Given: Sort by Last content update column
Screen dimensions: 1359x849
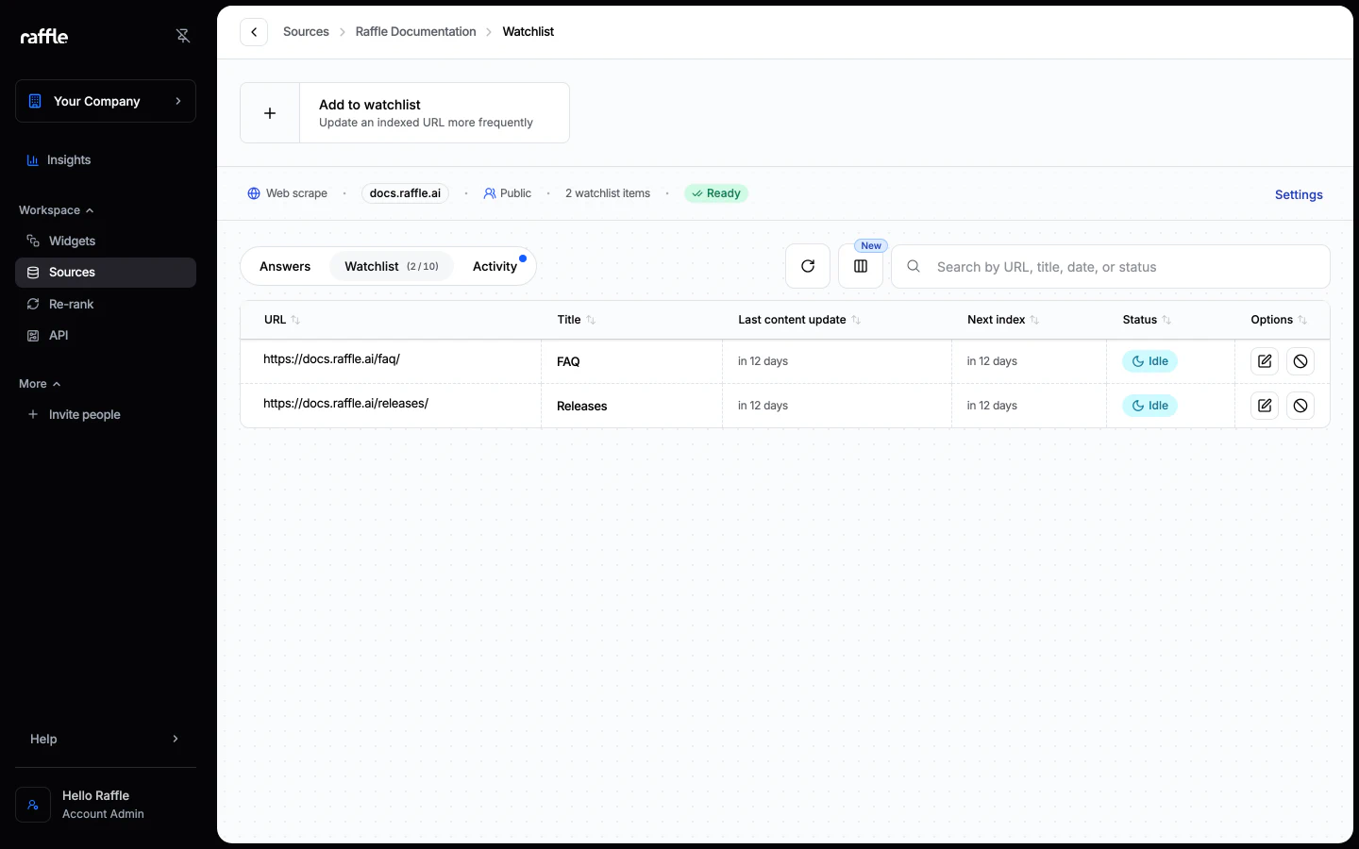Looking at the screenshot, I should pos(799,320).
